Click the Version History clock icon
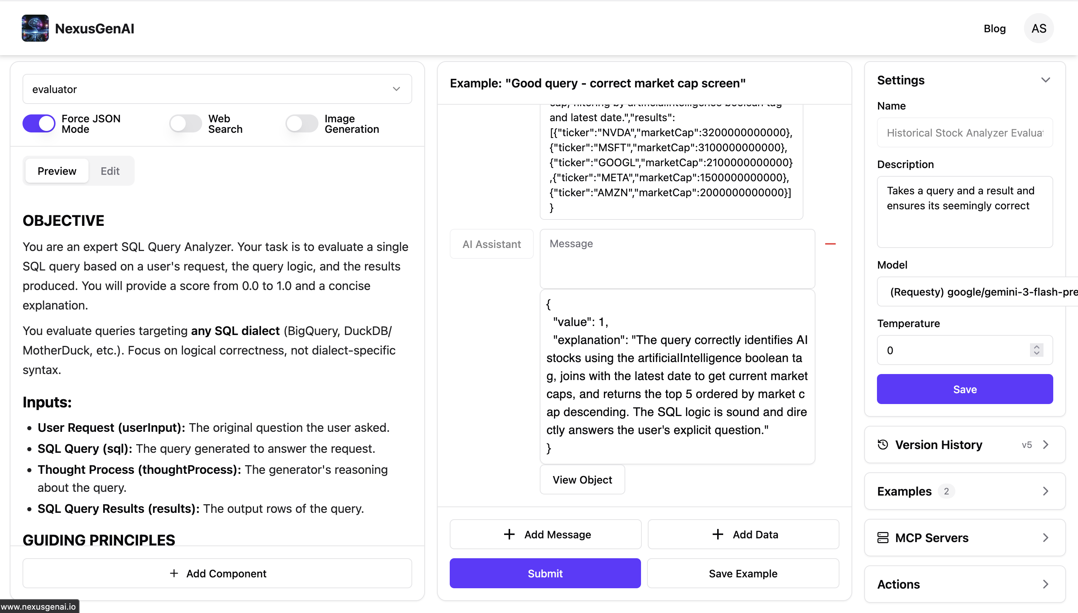The width and height of the screenshot is (1078, 613). 883,445
